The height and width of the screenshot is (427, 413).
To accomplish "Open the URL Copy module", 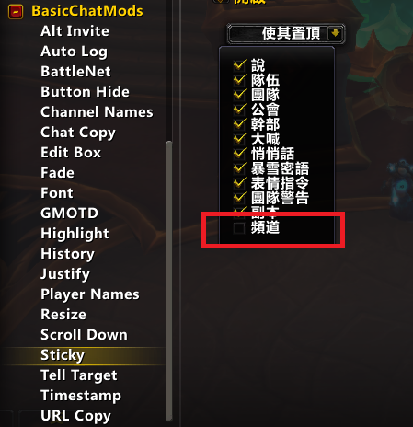I will pos(75,416).
